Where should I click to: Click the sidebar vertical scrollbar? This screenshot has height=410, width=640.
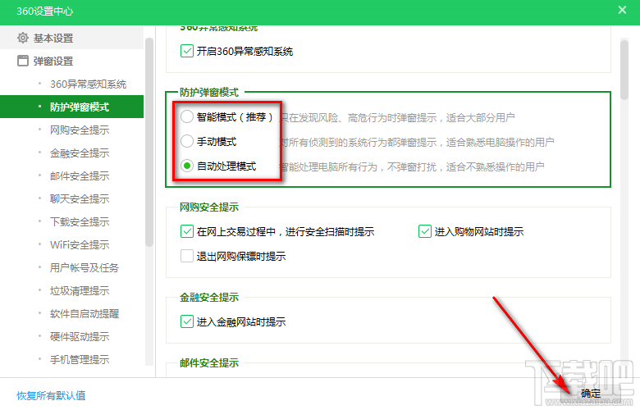click(149, 143)
